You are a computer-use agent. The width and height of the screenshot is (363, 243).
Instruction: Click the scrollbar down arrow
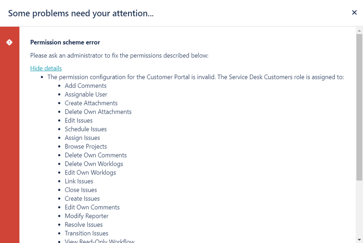click(x=359, y=239)
